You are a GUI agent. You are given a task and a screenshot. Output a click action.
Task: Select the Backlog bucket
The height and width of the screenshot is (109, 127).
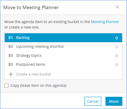click(x=63, y=38)
